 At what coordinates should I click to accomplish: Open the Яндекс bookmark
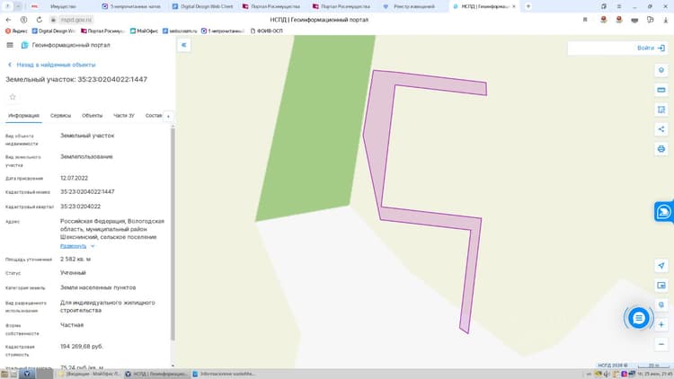tap(16, 31)
